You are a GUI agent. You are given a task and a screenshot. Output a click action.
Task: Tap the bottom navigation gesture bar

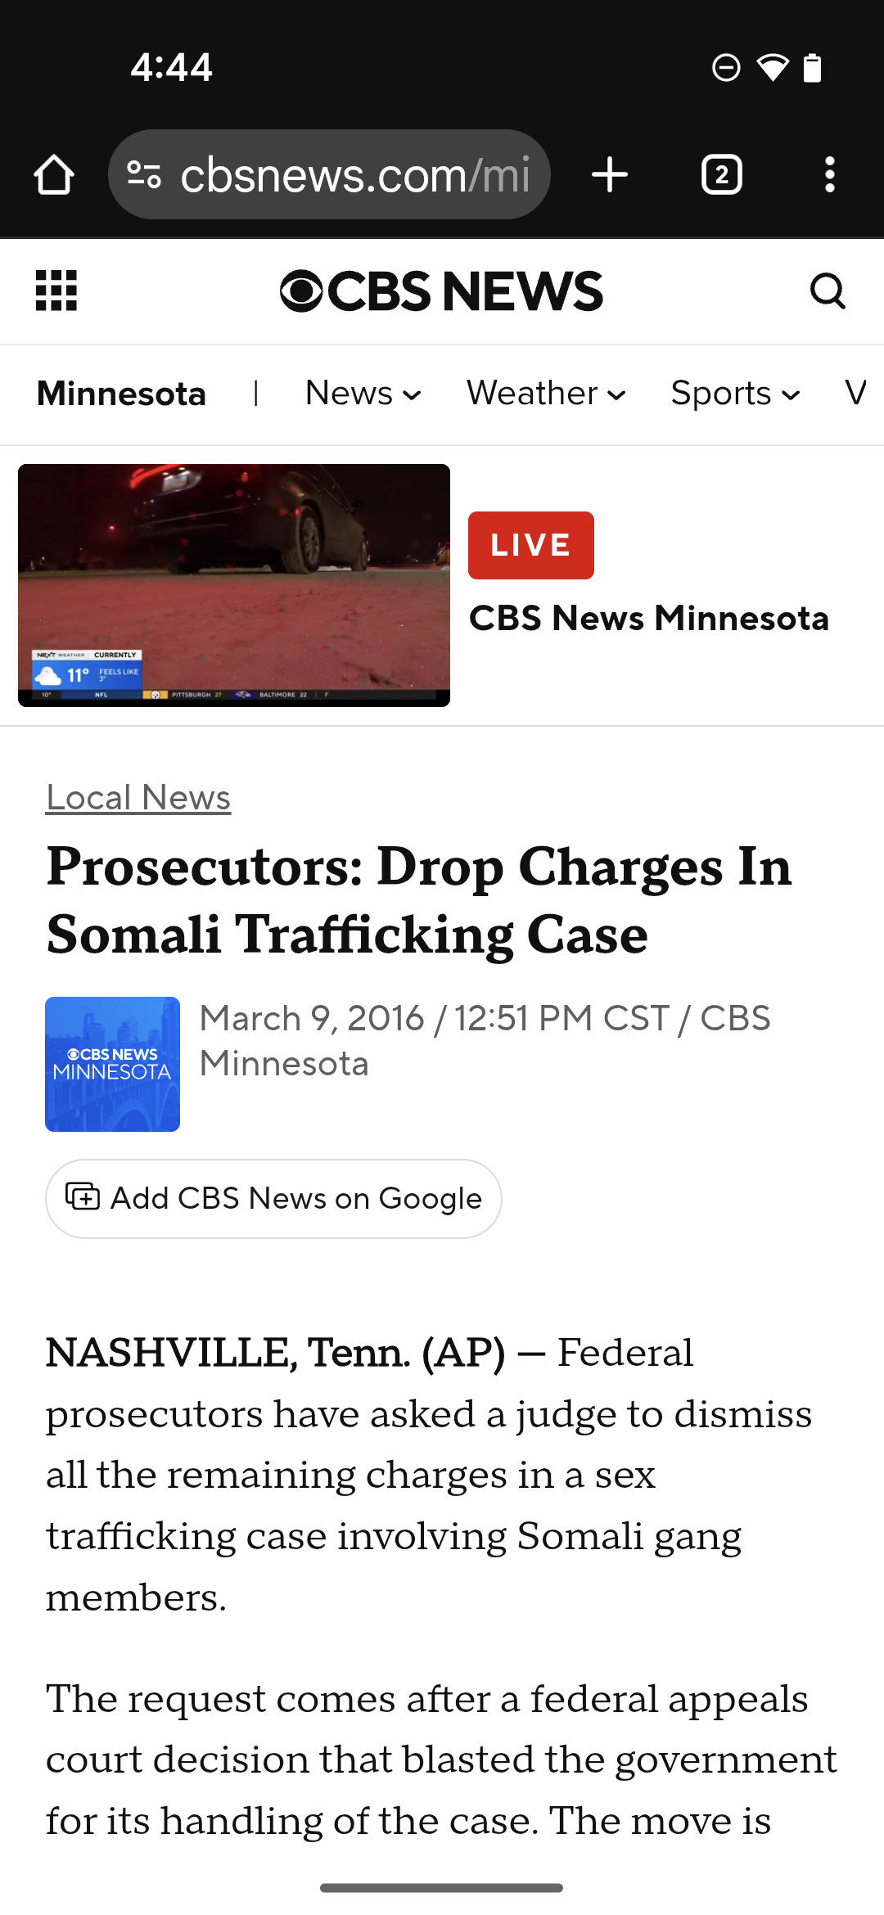coord(442,1888)
